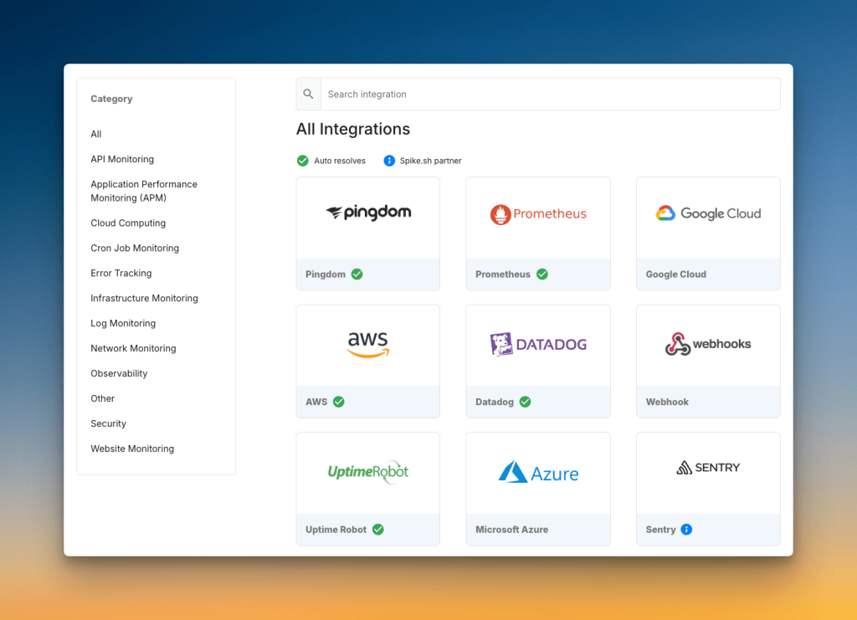Screen dimensions: 857x620
Task: Click the green auto-resolves badge beside AWS
Action: tap(338, 402)
